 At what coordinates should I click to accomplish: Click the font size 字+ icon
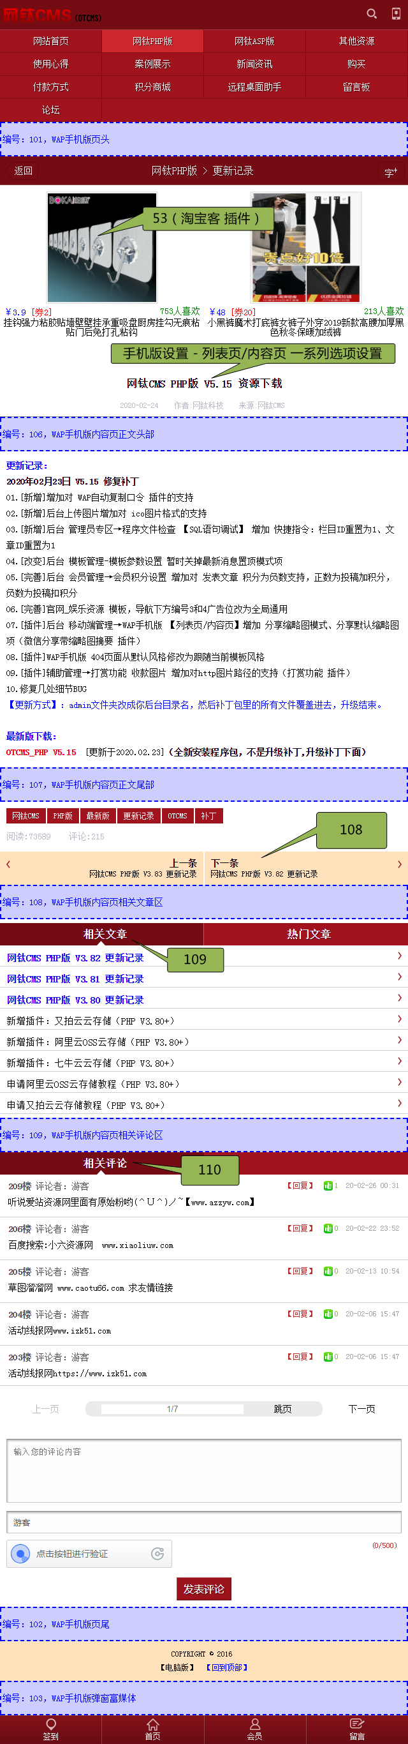tap(391, 172)
